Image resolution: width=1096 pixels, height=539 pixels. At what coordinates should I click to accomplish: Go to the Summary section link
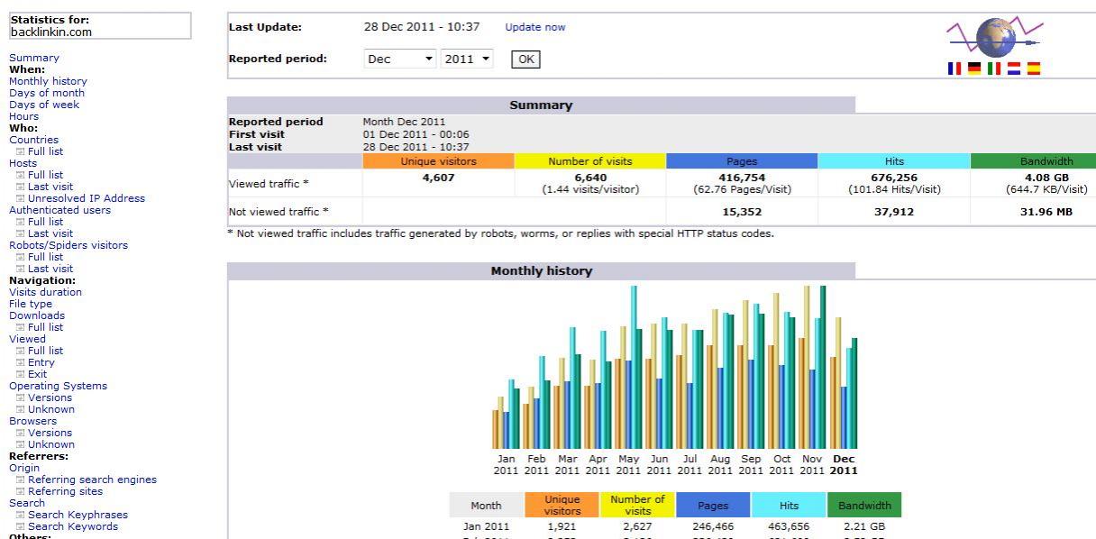(x=34, y=58)
